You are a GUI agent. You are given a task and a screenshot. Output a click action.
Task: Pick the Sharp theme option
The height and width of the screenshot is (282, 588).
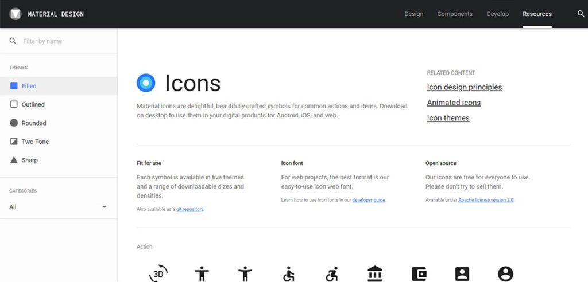29,160
